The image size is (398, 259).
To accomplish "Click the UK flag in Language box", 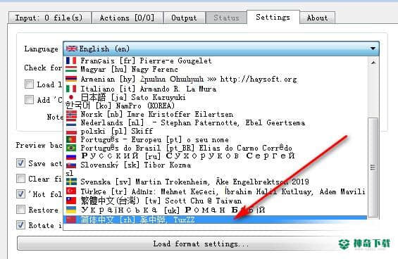I will coord(72,48).
